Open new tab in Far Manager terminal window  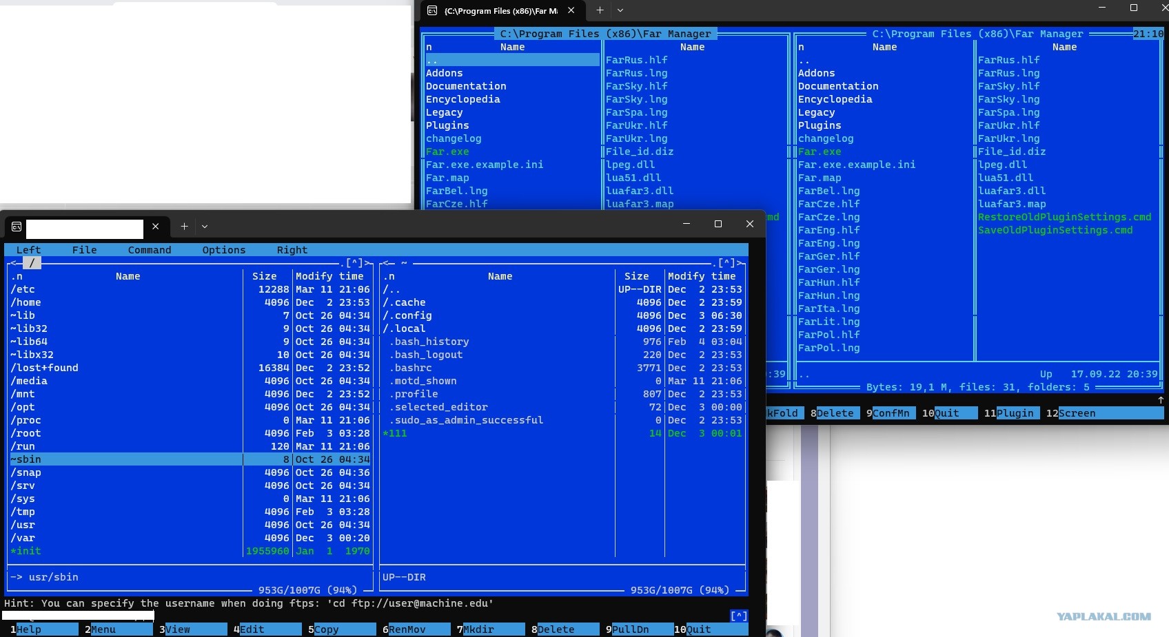600,10
